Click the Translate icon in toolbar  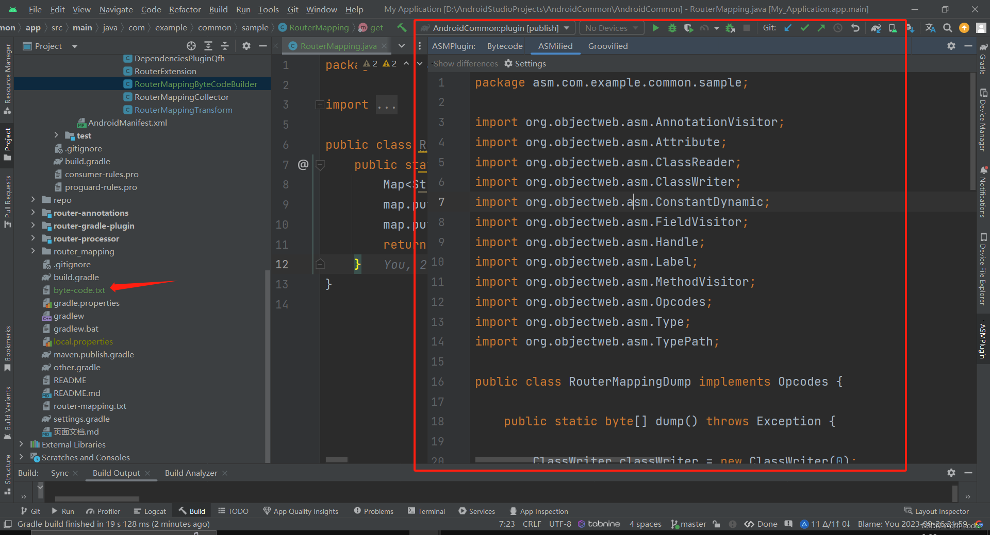(930, 28)
